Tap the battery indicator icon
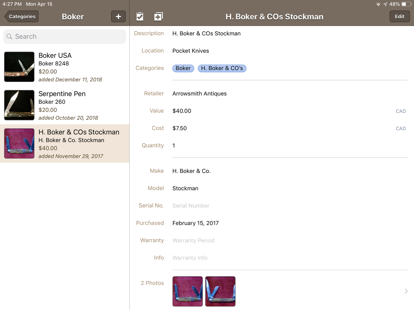Screen dimensions: 414x310 [x=406, y=4]
